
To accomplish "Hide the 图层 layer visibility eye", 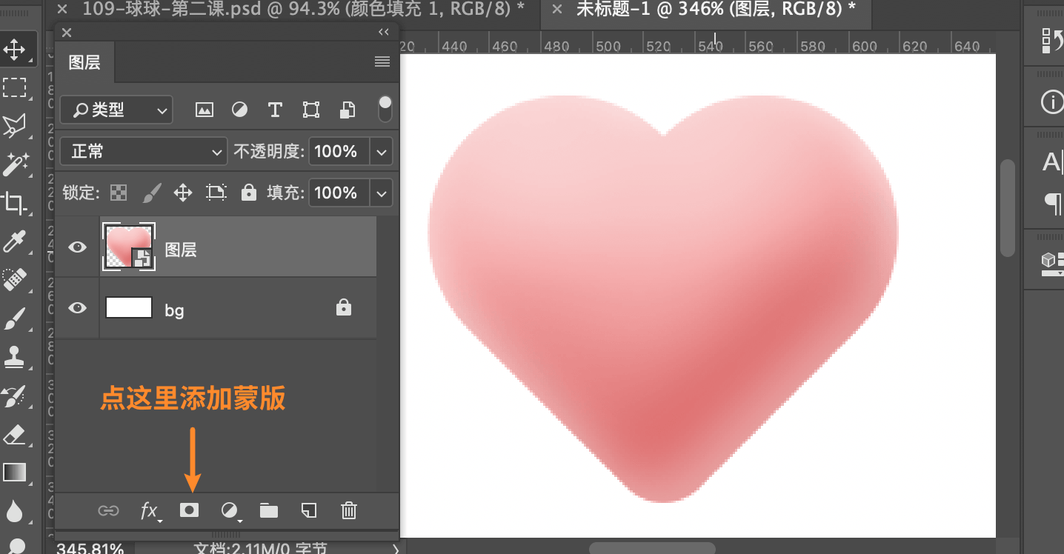I will click(x=77, y=247).
